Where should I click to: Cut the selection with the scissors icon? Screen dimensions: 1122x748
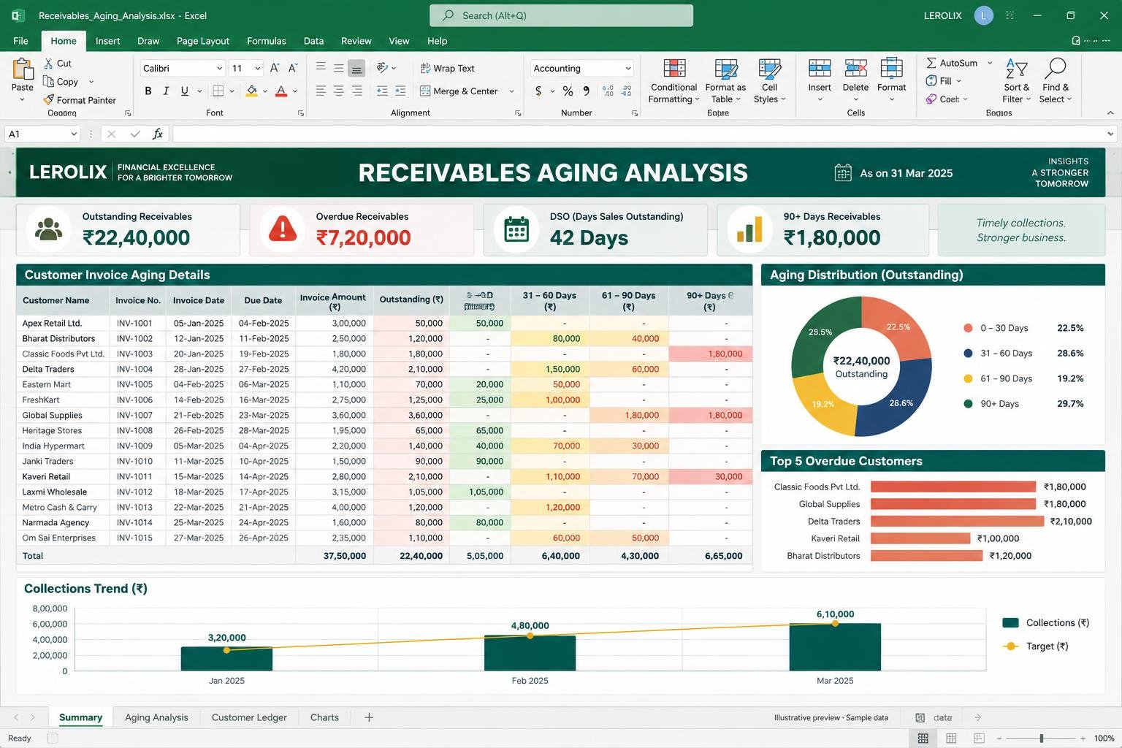tap(48, 64)
